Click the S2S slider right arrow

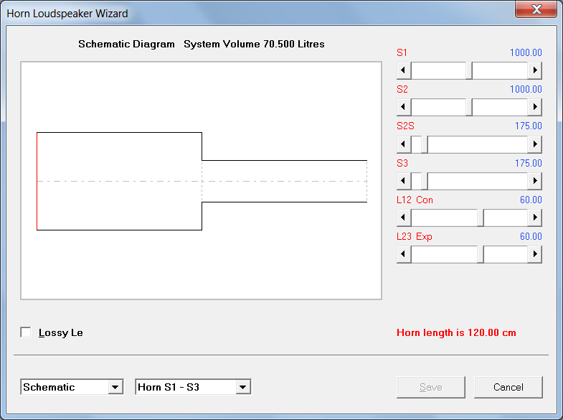click(534, 144)
